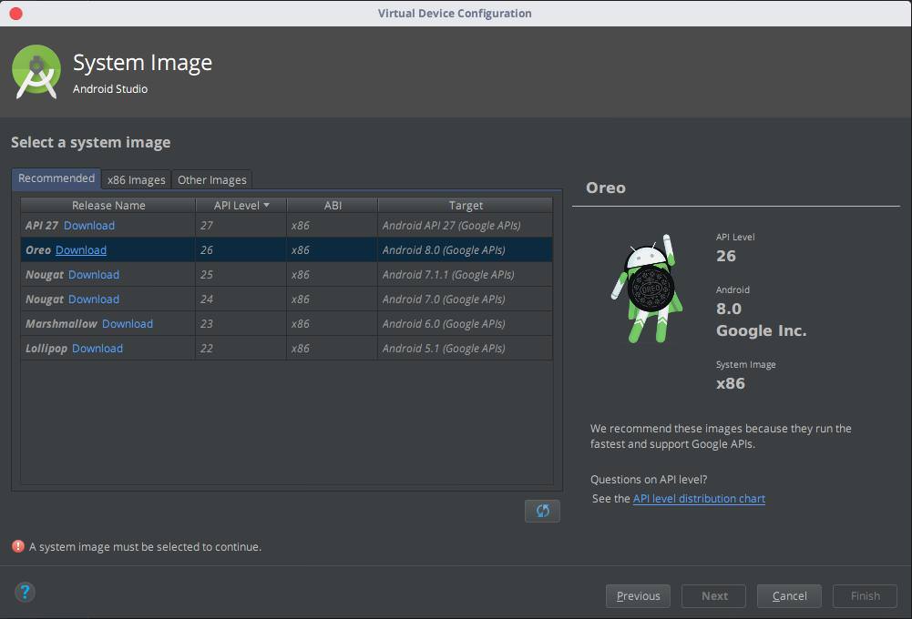Image resolution: width=912 pixels, height=619 pixels.
Task: Click the x86 ABI cell in Lollipop row
Action: pos(333,348)
